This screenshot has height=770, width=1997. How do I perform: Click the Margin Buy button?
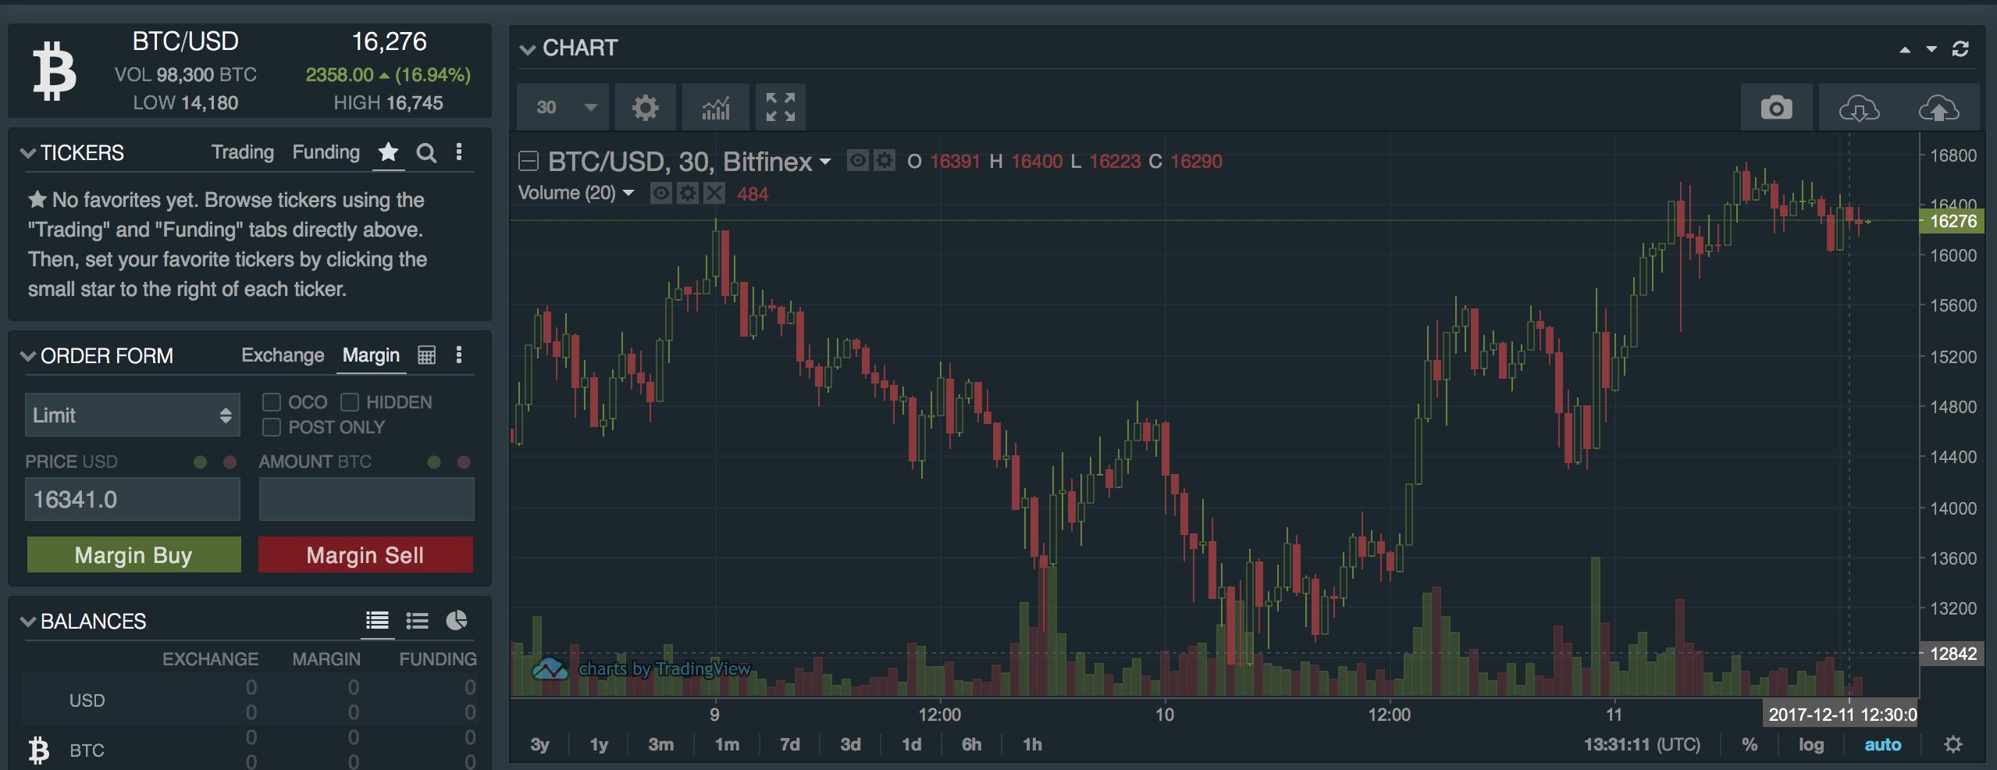tap(133, 554)
